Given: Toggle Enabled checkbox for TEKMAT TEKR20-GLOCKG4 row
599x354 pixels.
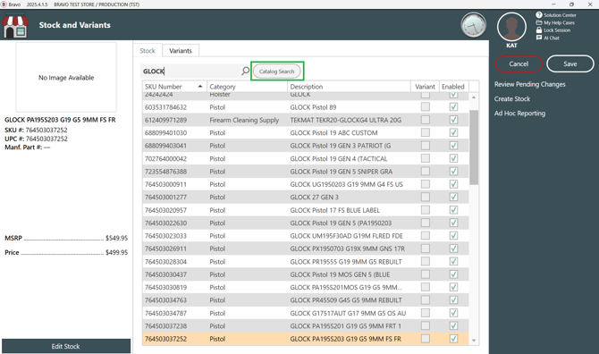Looking at the screenshot, I should point(453,120).
